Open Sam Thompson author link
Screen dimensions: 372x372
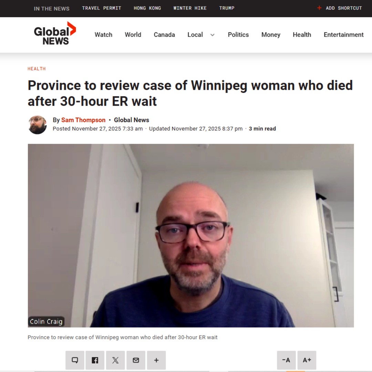83,120
